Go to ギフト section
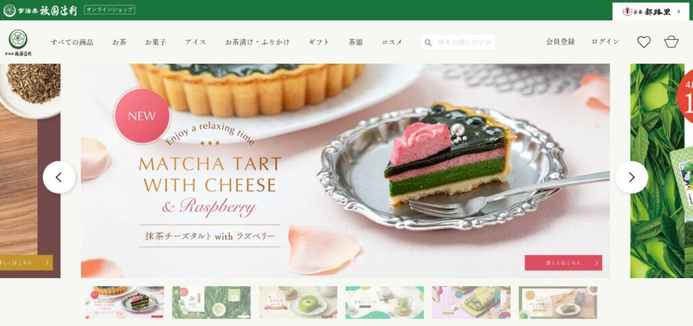This screenshot has width=693, height=326. pos(319,43)
